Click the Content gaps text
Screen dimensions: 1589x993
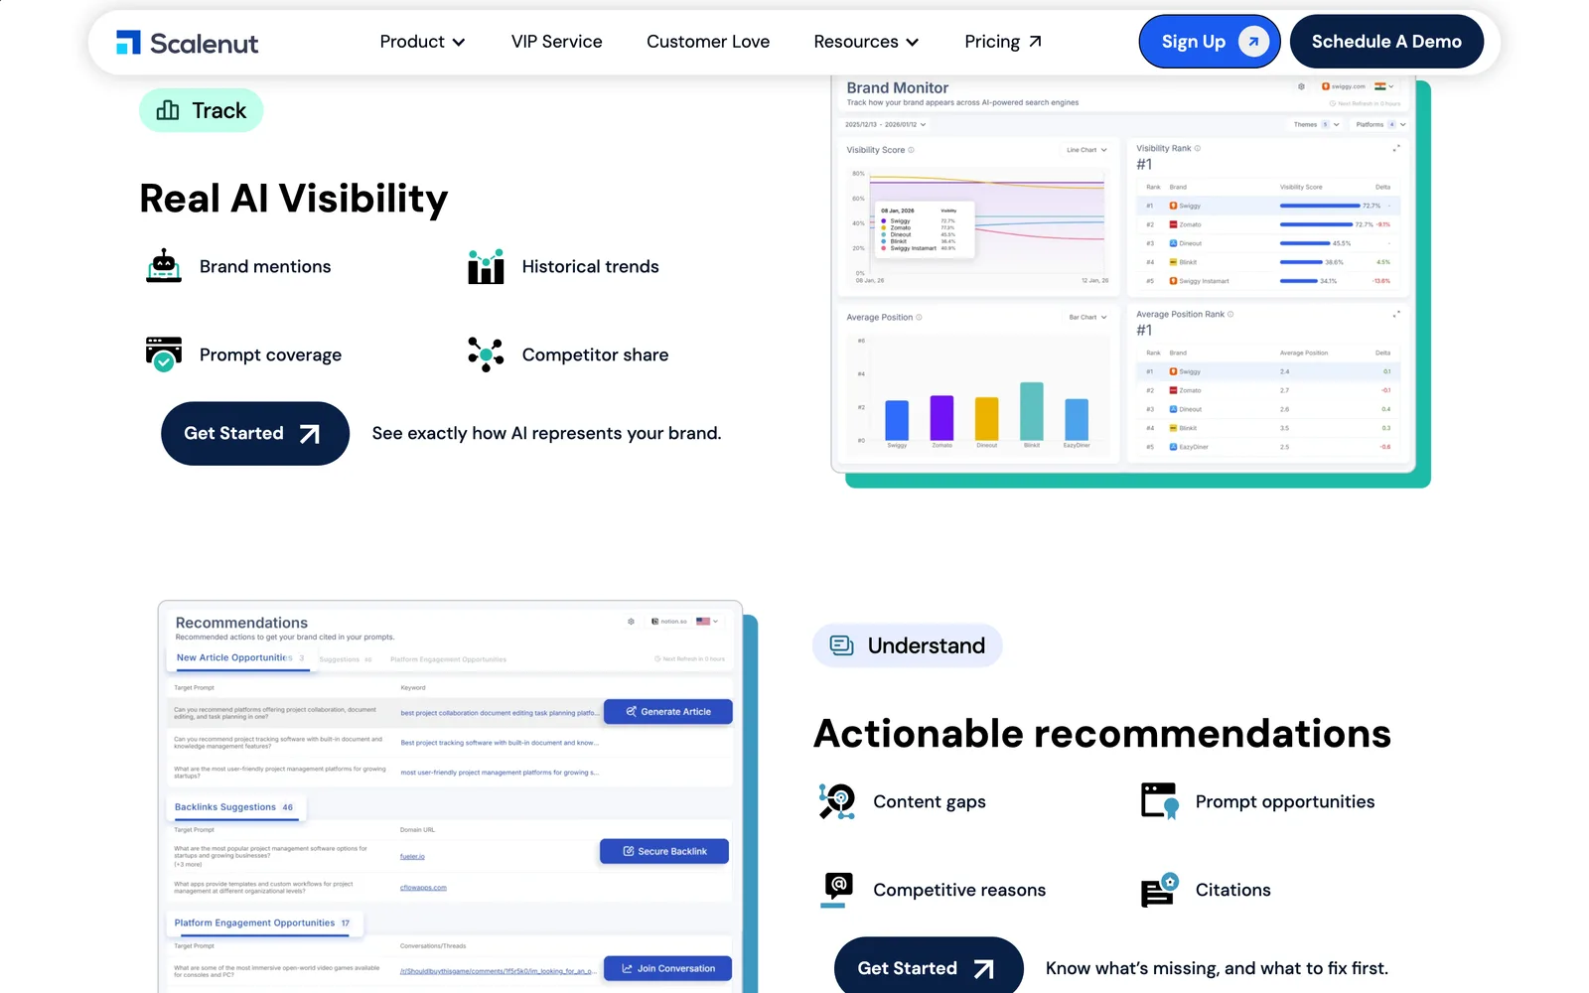pyautogui.click(x=930, y=801)
